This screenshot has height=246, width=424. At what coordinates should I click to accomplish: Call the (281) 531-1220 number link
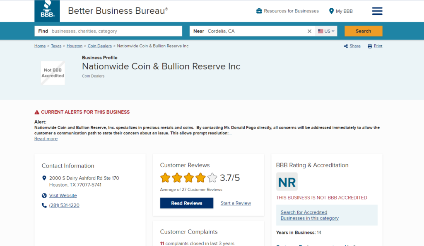point(64,205)
